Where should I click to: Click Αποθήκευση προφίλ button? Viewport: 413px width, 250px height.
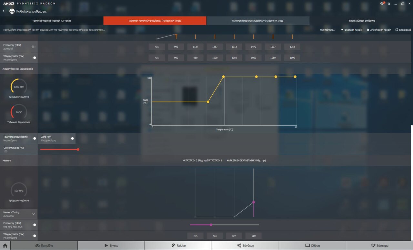pos(379,30)
